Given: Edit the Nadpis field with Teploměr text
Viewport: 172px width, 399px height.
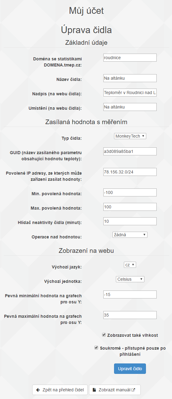Looking at the screenshot, I should [x=130, y=93].
